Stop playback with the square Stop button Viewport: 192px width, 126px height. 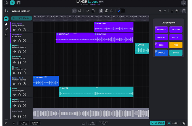(x=93, y=11)
